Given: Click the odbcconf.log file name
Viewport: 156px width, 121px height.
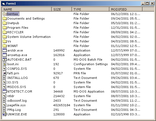Looking at the screenshot, I should click(x=17, y=101).
